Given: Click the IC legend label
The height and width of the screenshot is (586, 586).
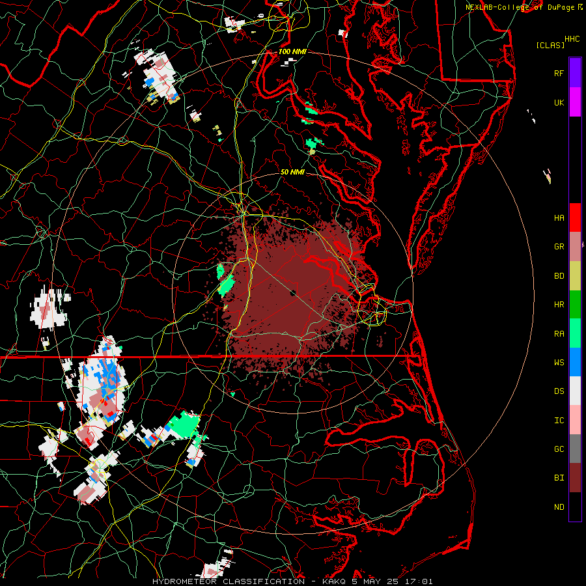Looking at the screenshot, I should coord(559,421).
